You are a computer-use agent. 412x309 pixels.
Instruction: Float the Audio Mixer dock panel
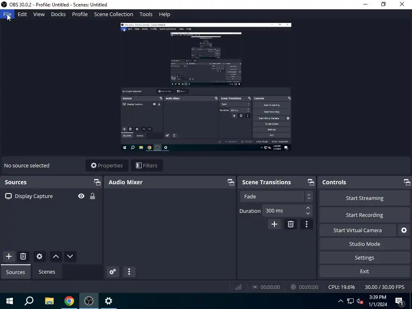(231, 182)
